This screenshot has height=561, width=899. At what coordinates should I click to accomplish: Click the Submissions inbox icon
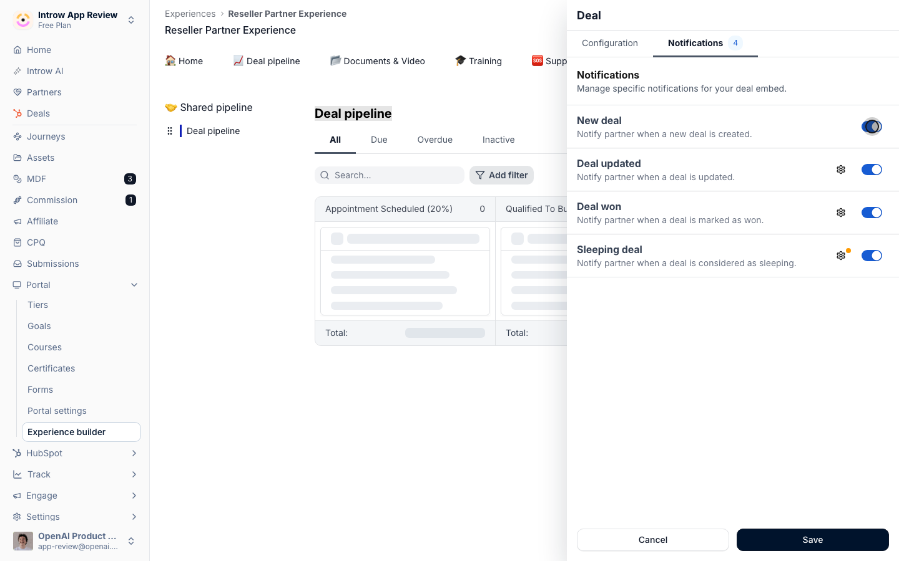[17, 264]
